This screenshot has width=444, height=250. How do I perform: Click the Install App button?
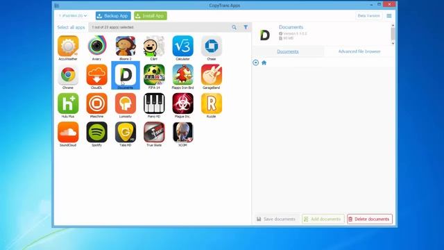point(151,16)
